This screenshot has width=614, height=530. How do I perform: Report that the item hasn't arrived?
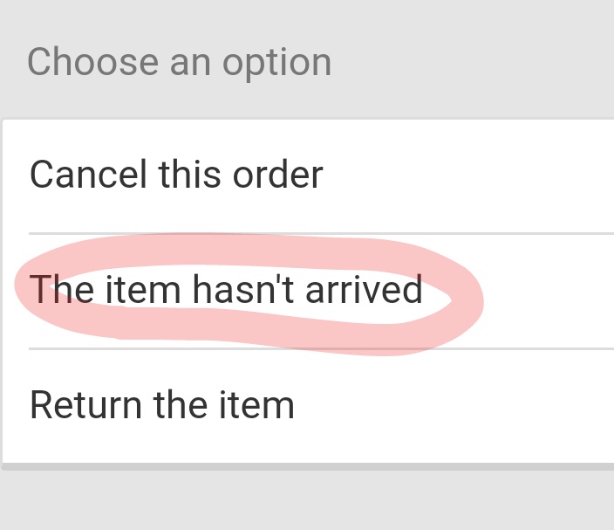tap(226, 290)
